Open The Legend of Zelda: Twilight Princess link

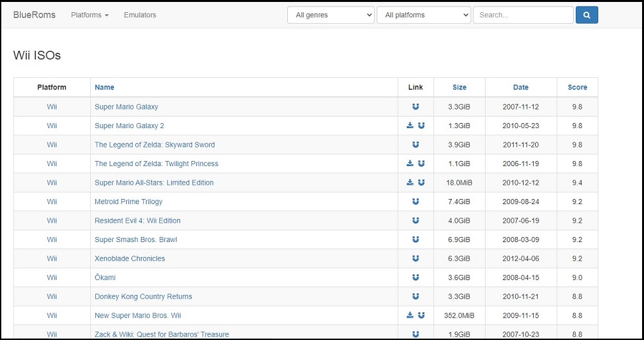pyautogui.click(x=156, y=164)
